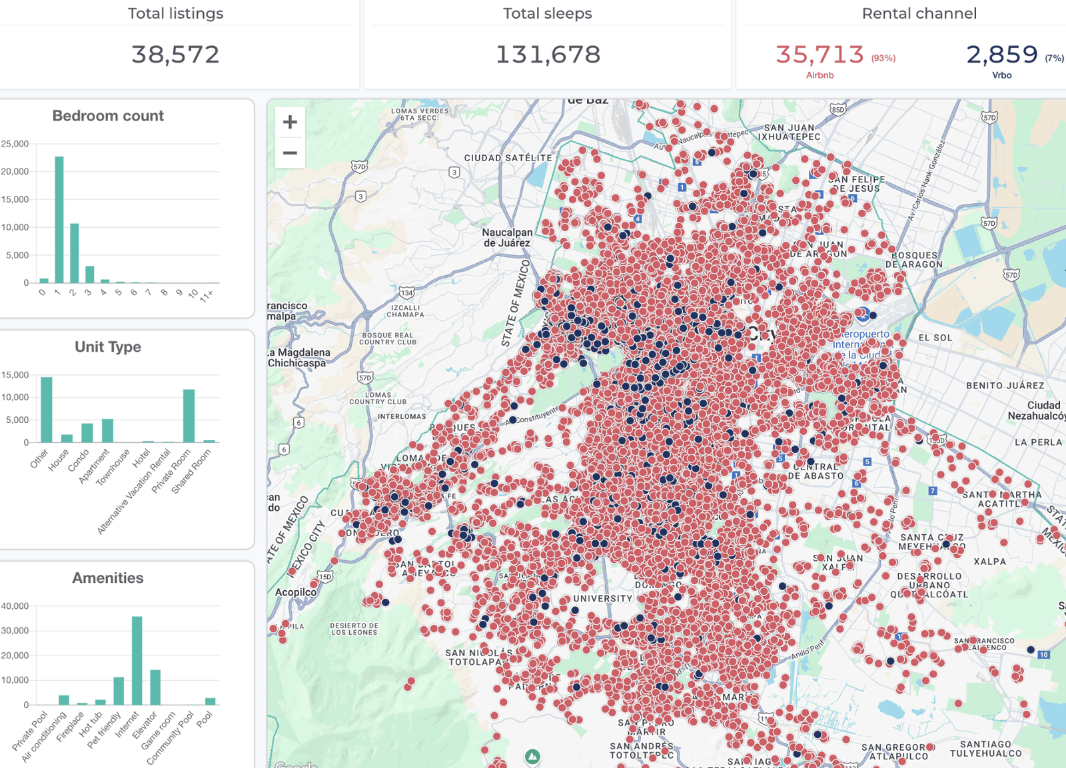Click the Amenities chart title

(x=108, y=578)
